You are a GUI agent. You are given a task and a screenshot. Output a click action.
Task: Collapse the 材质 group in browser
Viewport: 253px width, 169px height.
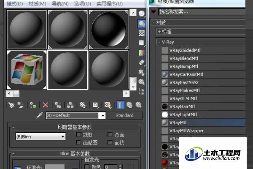153,23
